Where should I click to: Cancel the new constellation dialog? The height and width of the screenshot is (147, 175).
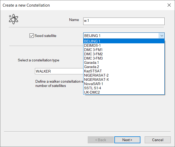coord(157,140)
